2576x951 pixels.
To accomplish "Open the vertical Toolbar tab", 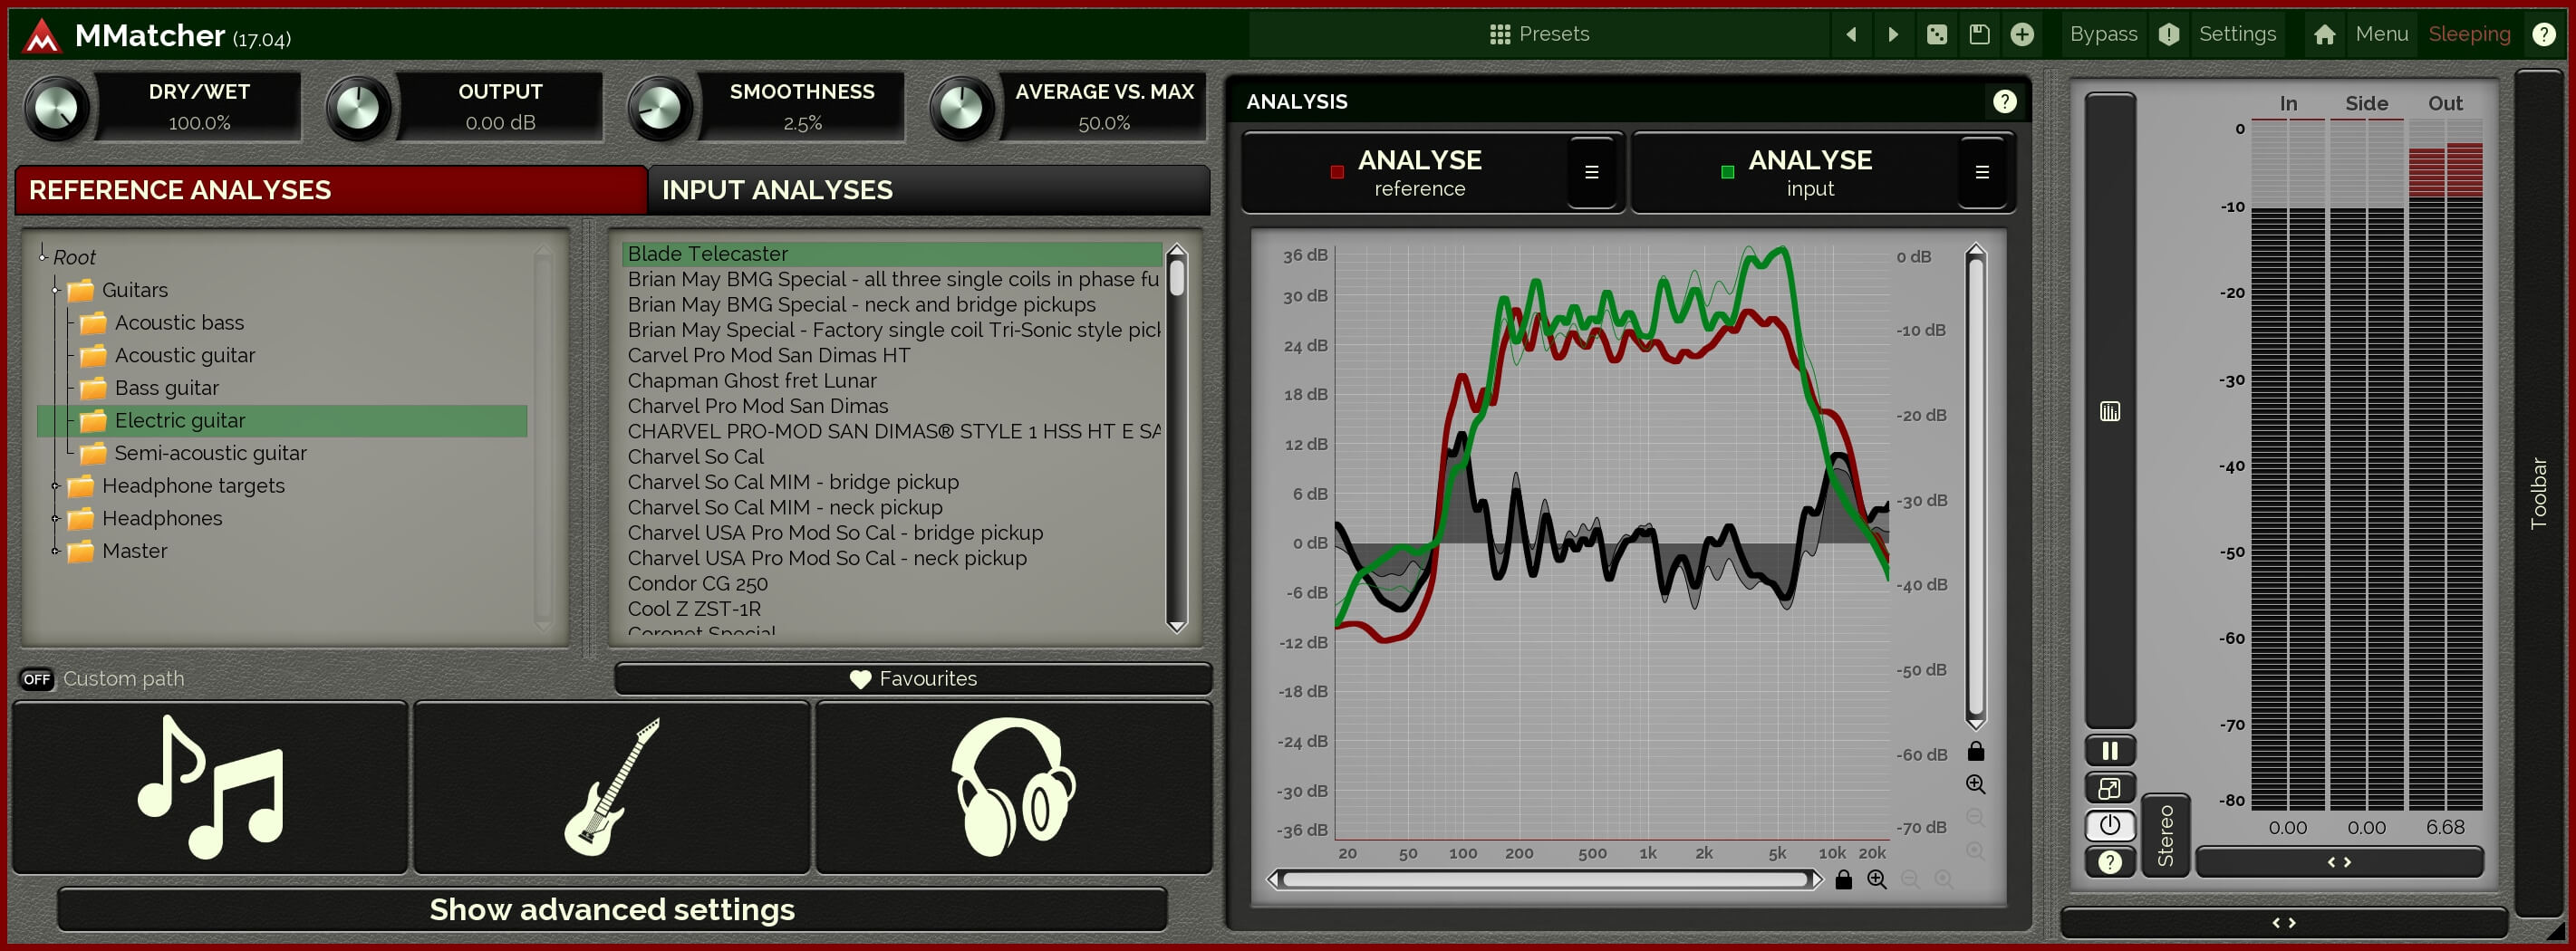I will pos(2538,493).
